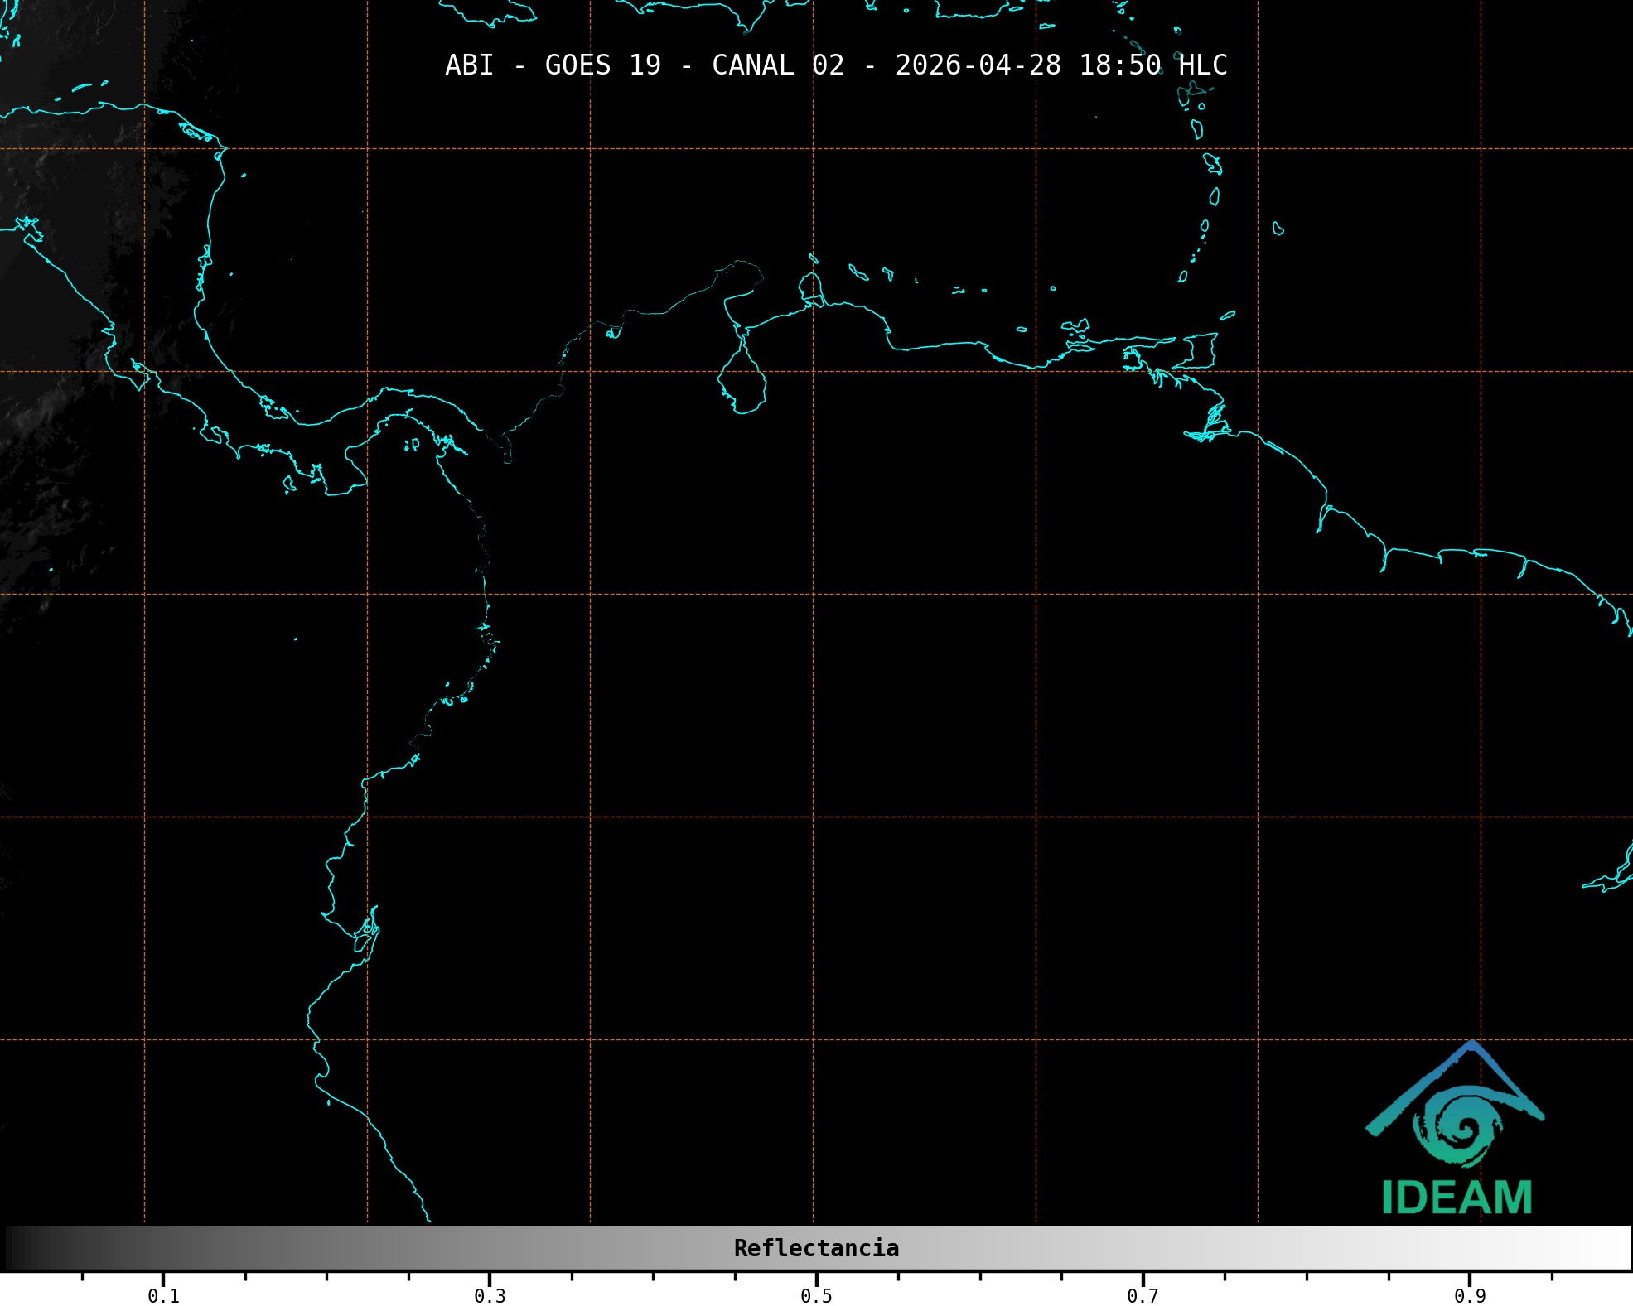1633x1306 pixels.
Task: Click the 18:50 HLC time in the title
Action: pos(1152,65)
